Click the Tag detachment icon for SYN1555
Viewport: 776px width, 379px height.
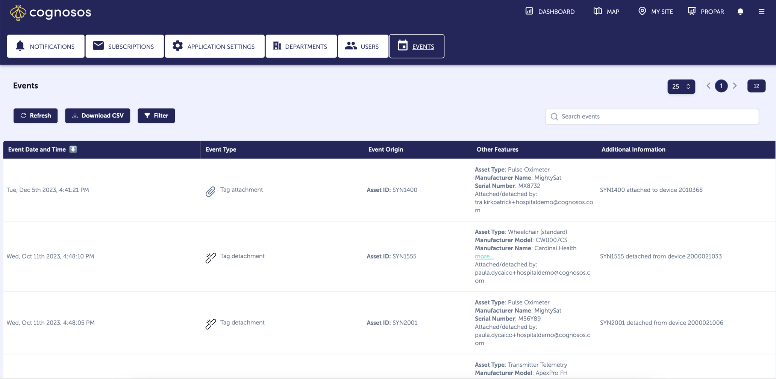tap(211, 258)
